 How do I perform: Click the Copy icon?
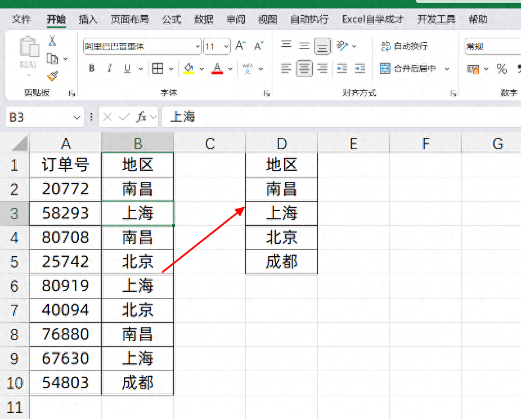[52, 59]
